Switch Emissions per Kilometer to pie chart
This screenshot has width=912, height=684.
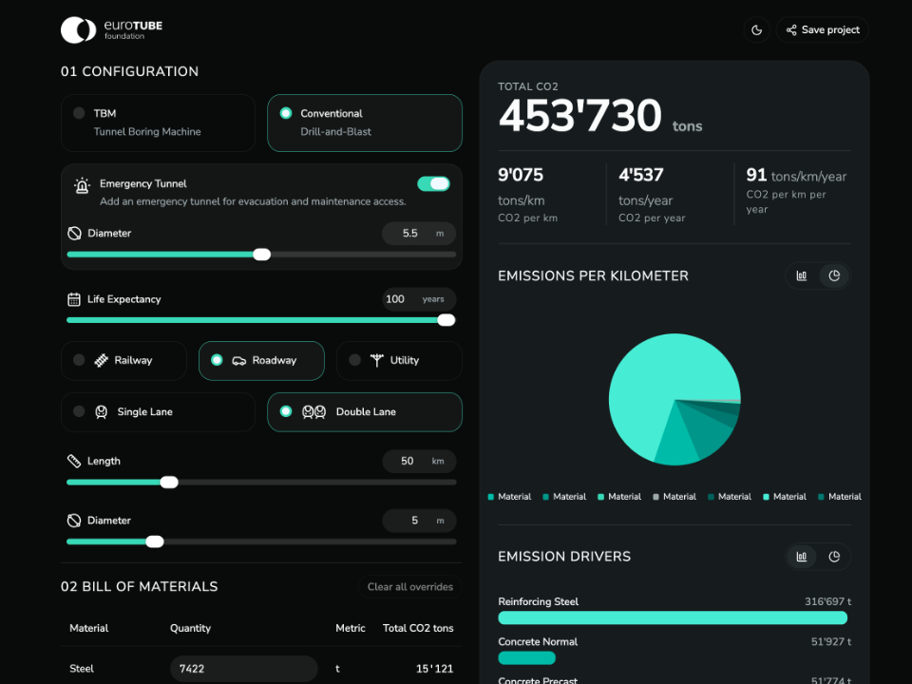point(834,275)
